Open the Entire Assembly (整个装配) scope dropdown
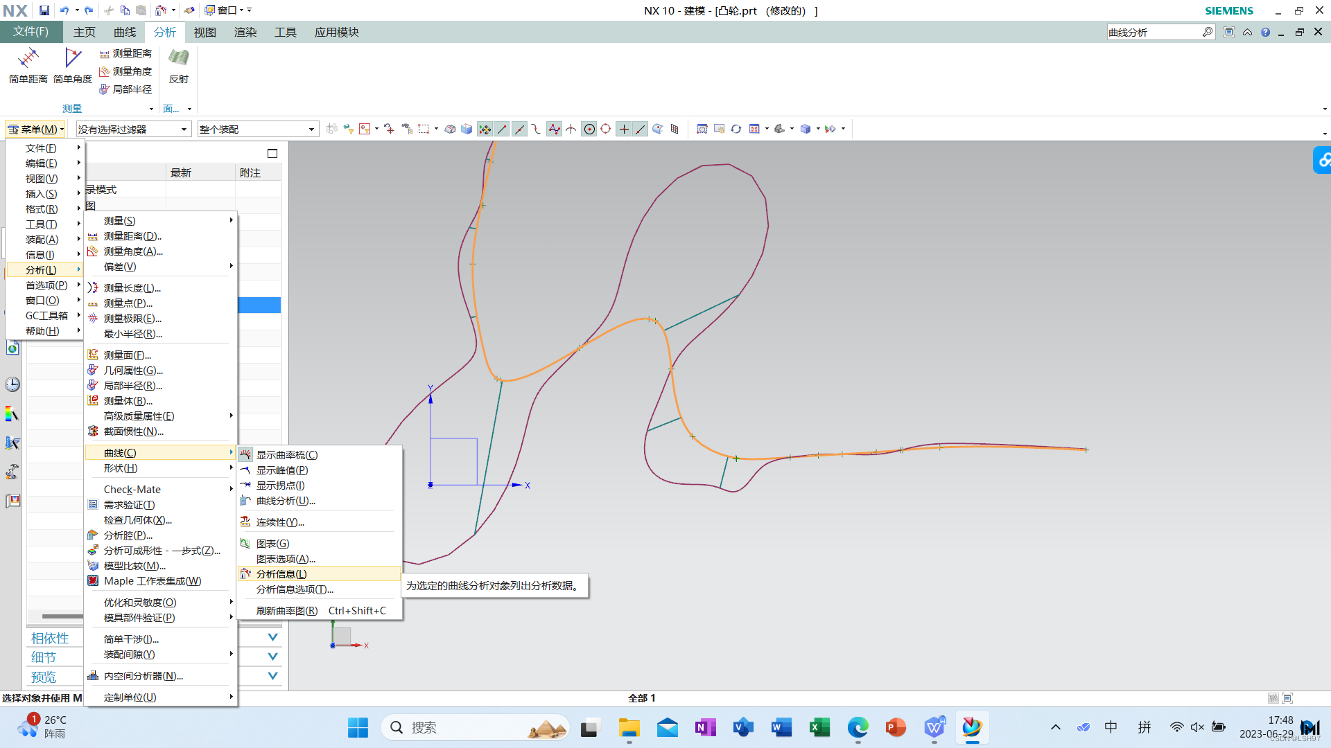This screenshot has height=748, width=1331. click(x=257, y=129)
